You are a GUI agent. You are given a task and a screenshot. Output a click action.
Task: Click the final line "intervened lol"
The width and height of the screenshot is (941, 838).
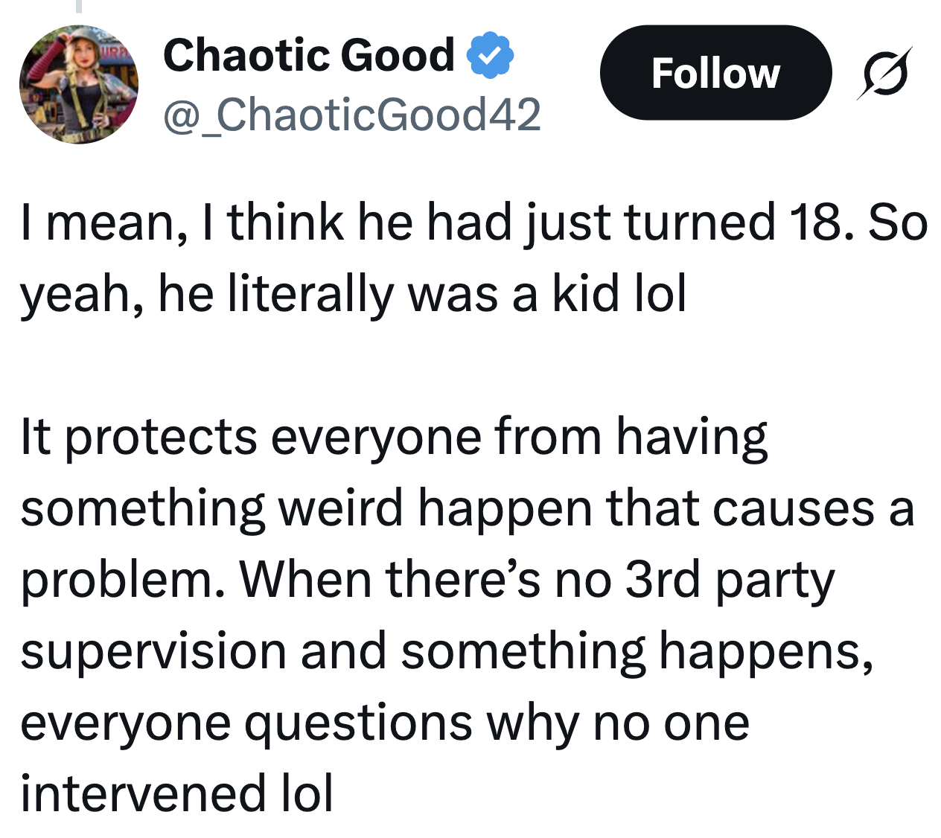coord(176,793)
